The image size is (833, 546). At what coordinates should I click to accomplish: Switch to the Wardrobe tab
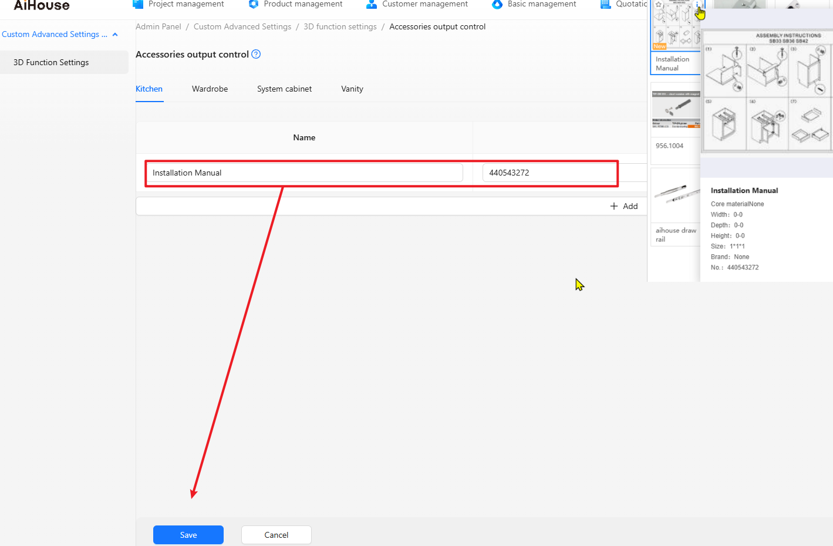coord(210,89)
